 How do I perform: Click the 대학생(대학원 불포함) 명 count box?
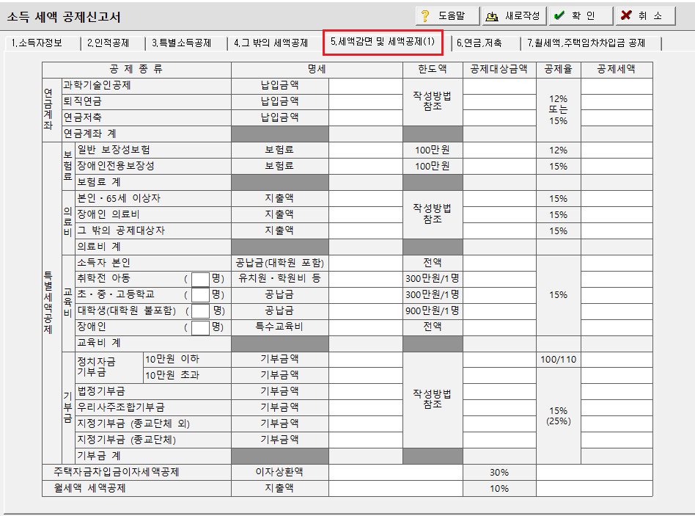click(x=200, y=311)
